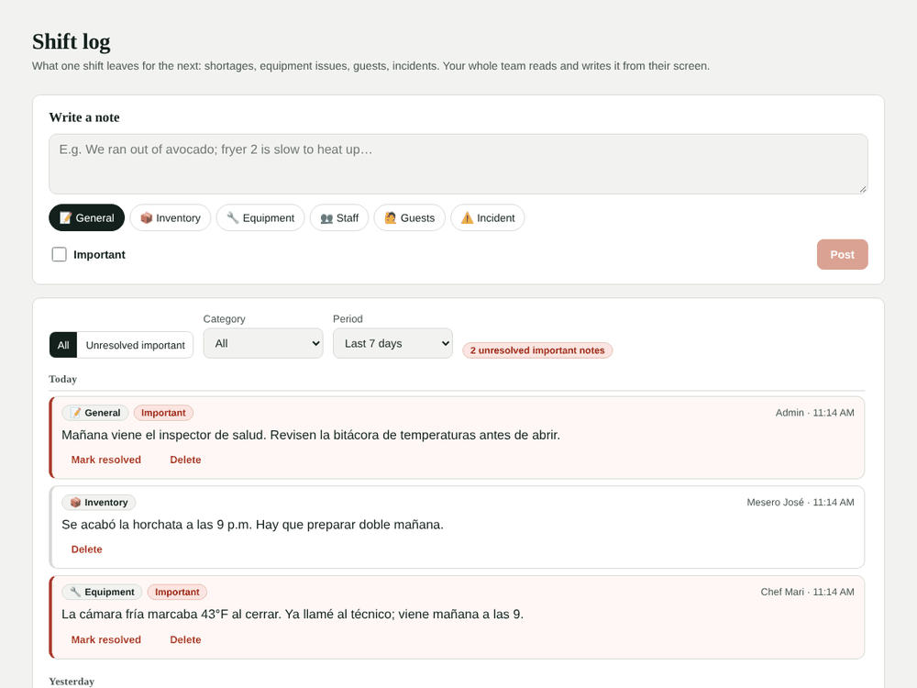This screenshot has height=688, width=917.
Task: Click the text 'Mañana viene el inspector de salud'
Action: [x=164, y=435]
